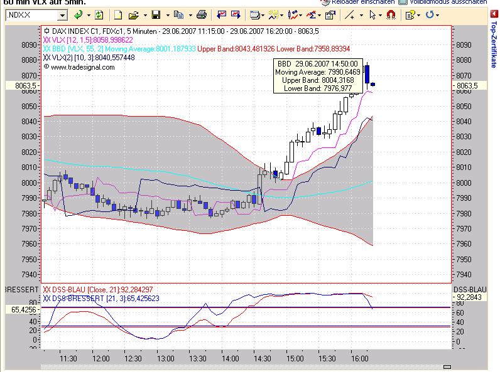The width and height of the screenshot is (500, 372).
Task: Select the DSS-BLAU [Close, 21] indicator legend
Action: [x=98, y=290]
